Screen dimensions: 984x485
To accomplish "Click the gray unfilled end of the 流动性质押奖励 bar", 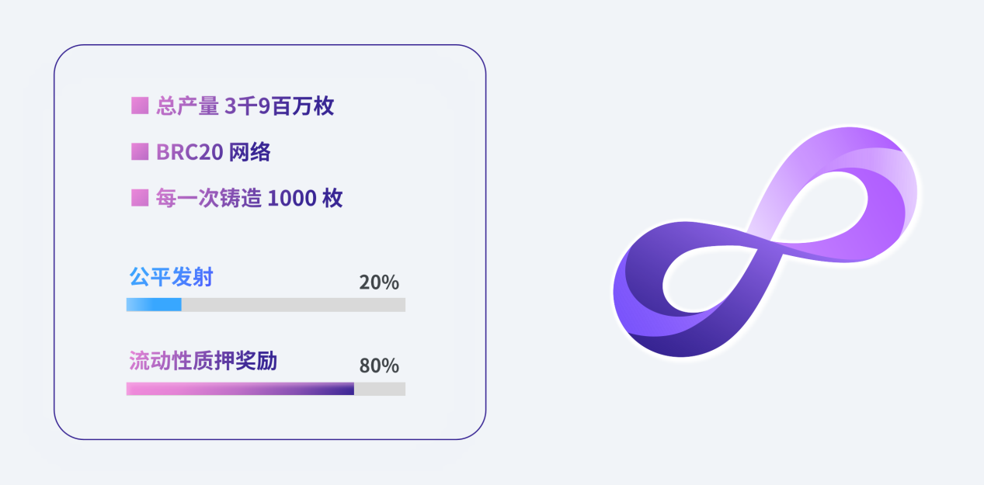I will coord(380,389).
